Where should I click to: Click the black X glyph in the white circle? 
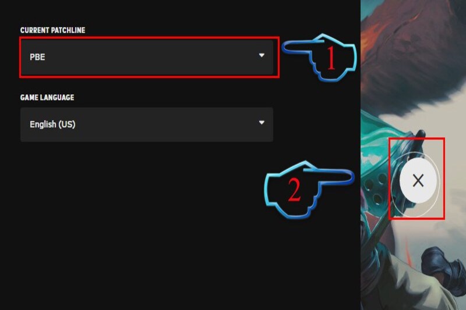point(418,180)
